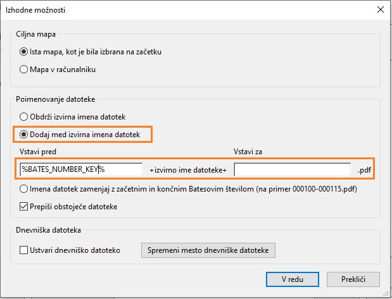Image resolution: width=392 pixels, height=299 pixels.
Task: Click the 'Vstavi za' field label
Action: tap(248, 152)
